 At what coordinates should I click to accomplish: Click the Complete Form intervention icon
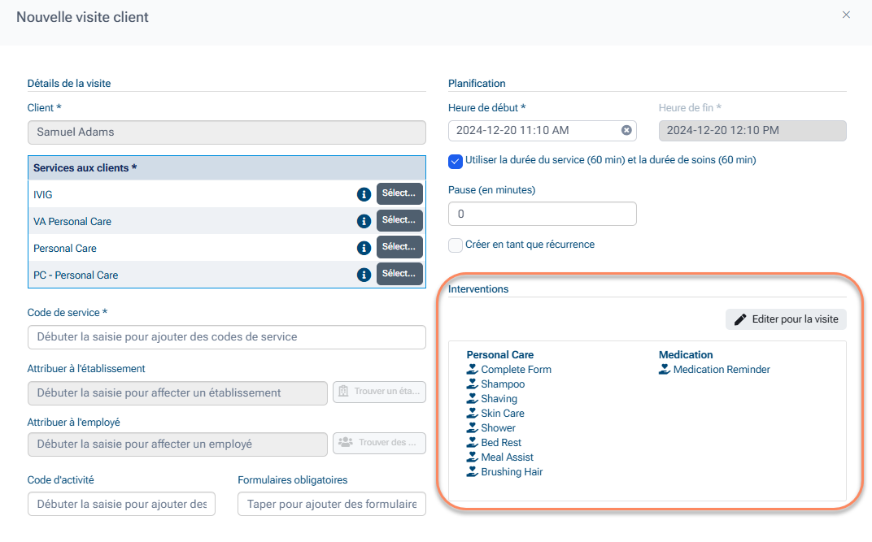click(x=472, y=370)
